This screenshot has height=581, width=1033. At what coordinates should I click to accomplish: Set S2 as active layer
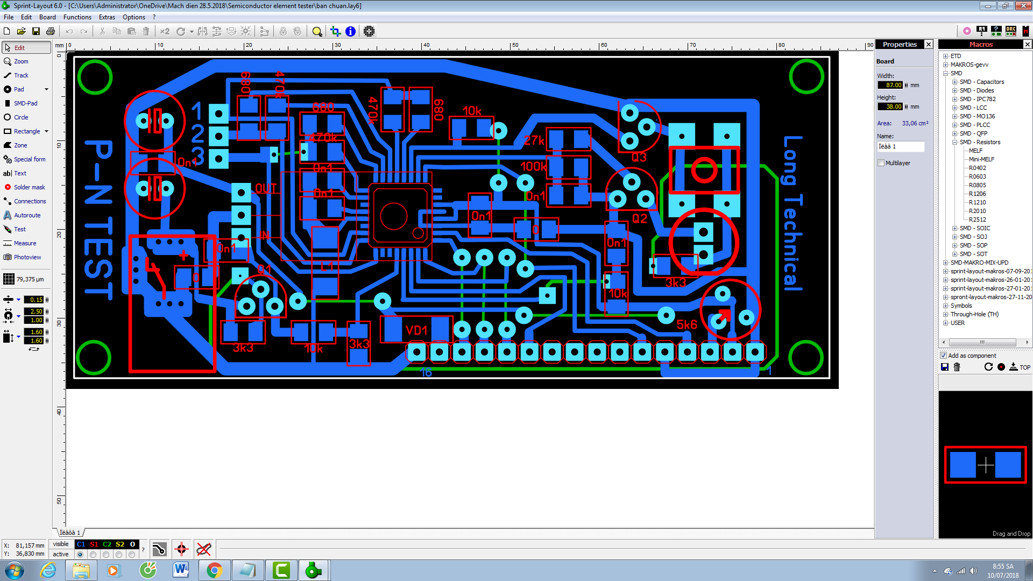(119, 555)
